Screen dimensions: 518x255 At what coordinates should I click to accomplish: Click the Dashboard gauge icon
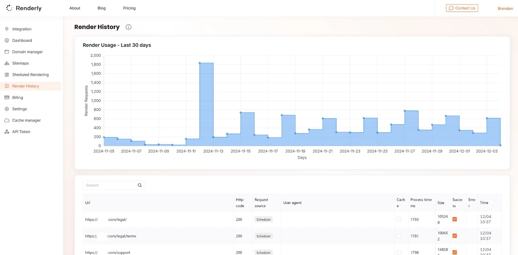7,41
